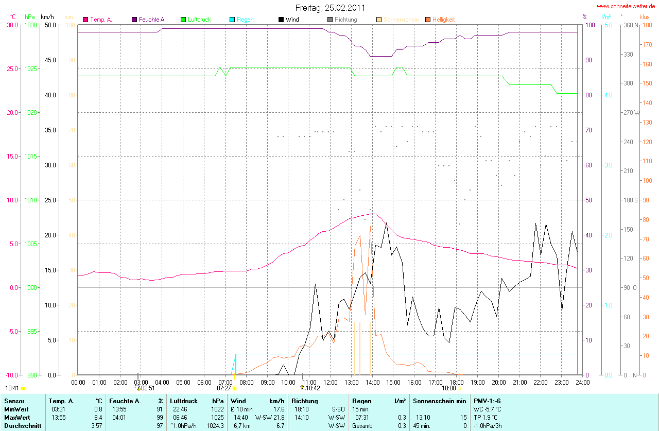Click the Feuchte A. legend label
This screenshot has height=431, width=659.
point(152,20)
